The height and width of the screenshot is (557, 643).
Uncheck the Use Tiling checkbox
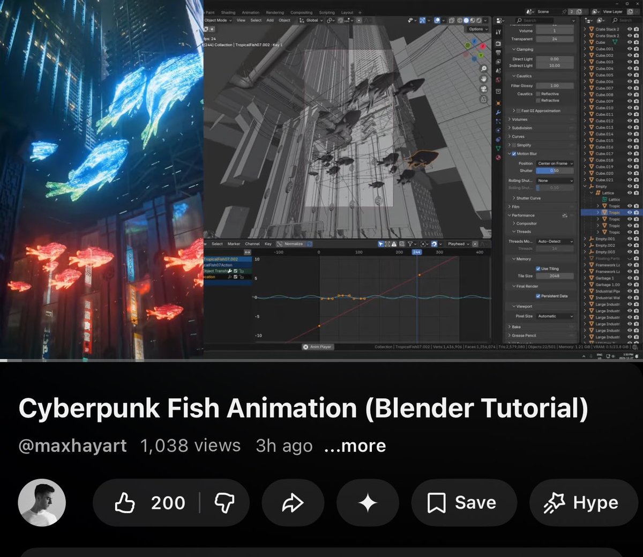point(538,269)
